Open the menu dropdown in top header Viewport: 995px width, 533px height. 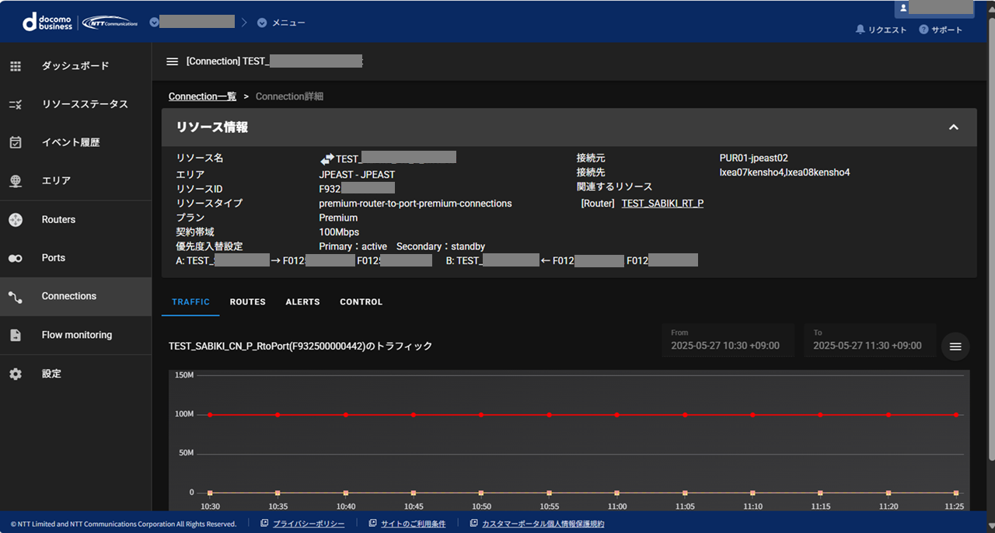click(x=281, y=23)
